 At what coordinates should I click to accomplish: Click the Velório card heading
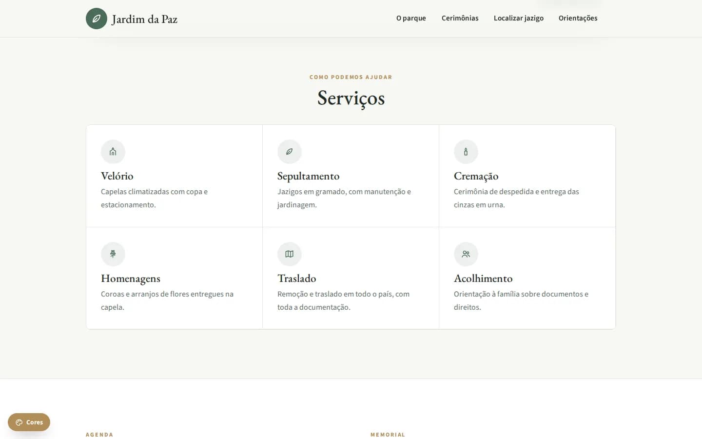point(117,176)
